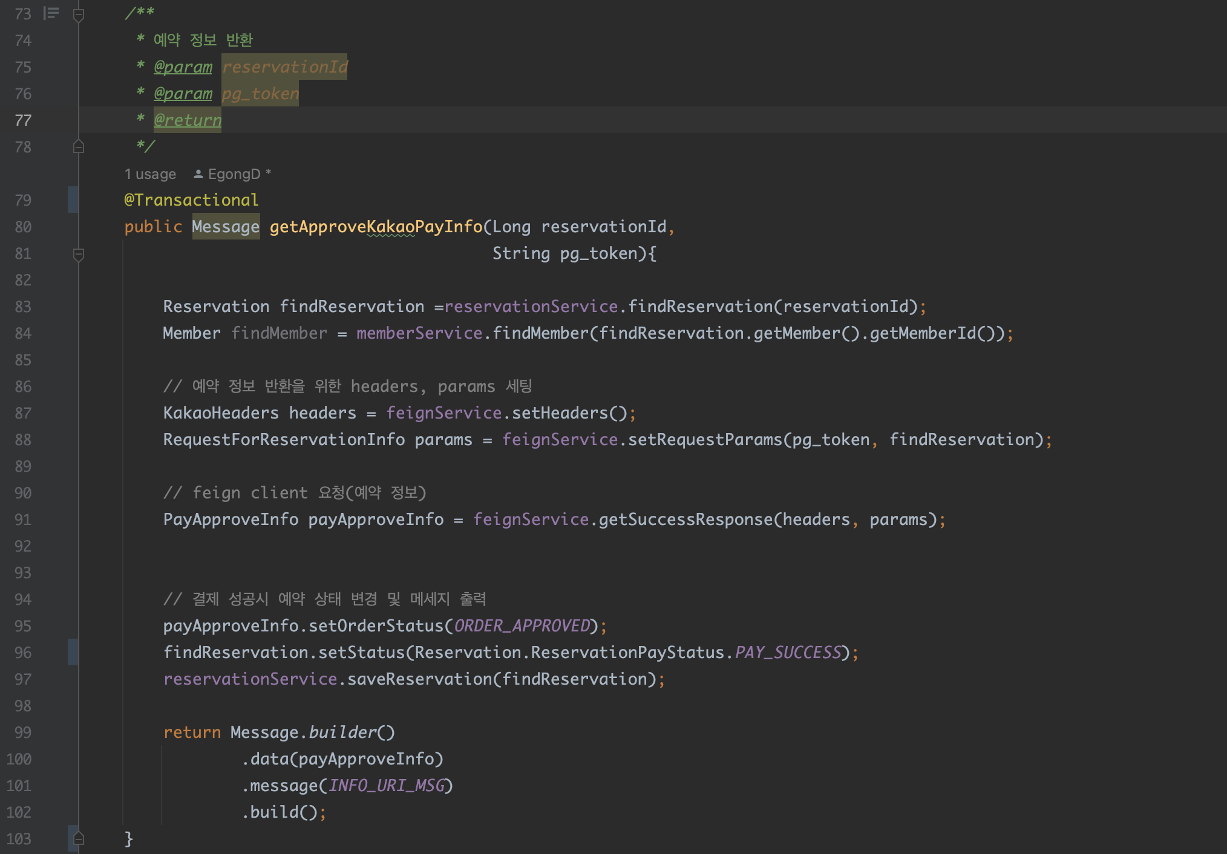Click the getApproveKakaoPayInfo method name

tap(376, 227)
